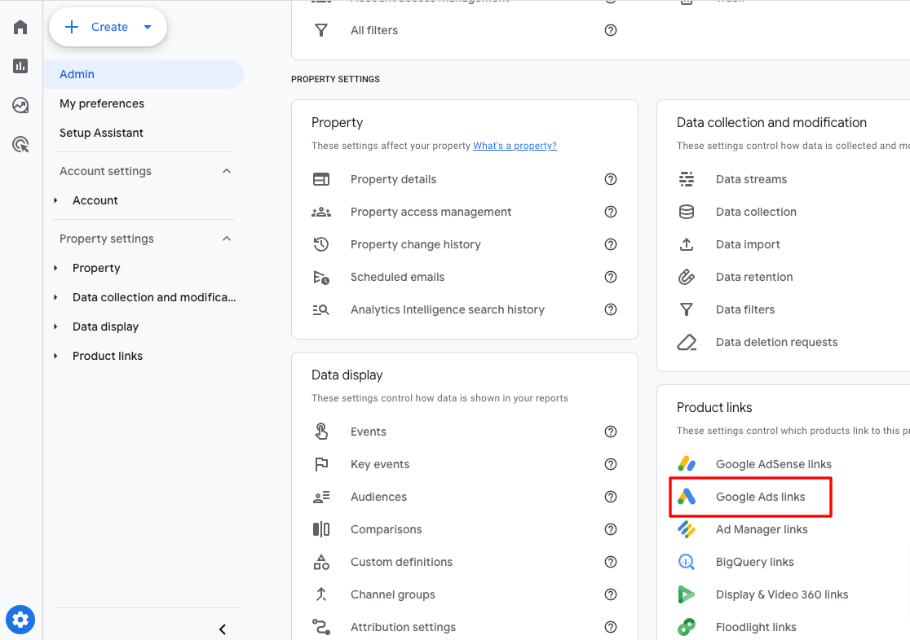The height and width of the screenshot is (640, 910).
Task: Open Setup Assistant from sidebar
Action: [102, 133]
